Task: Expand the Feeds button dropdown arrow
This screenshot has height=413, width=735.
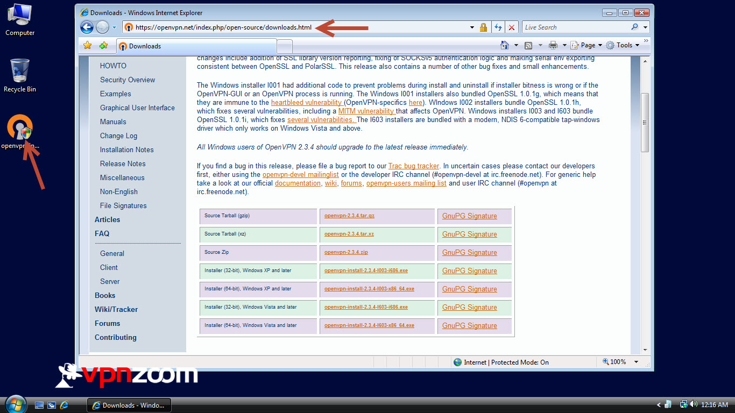Action: (x=540, y=46)
